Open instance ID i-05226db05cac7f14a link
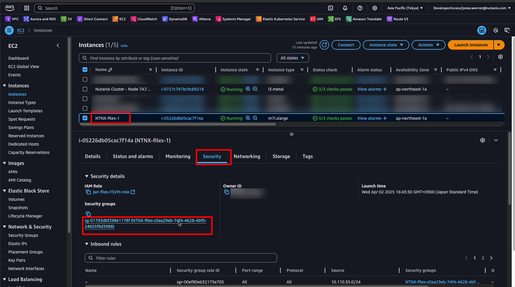Screen dimensions: 515x287 tap(182, 118)
